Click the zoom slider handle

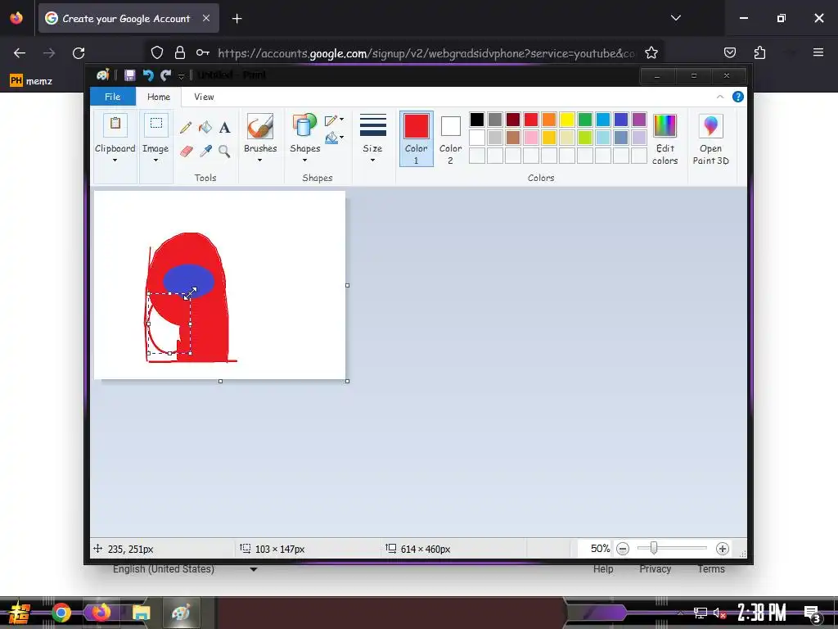pos(654,548)
